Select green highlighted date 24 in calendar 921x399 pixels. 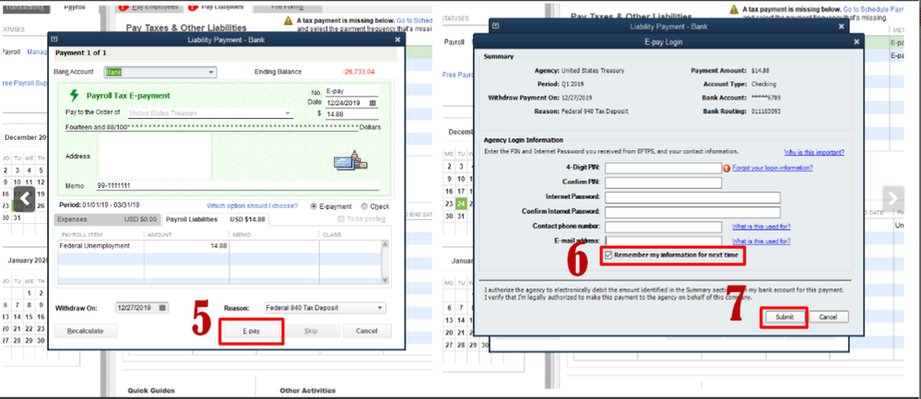click(x=461, y=204)
